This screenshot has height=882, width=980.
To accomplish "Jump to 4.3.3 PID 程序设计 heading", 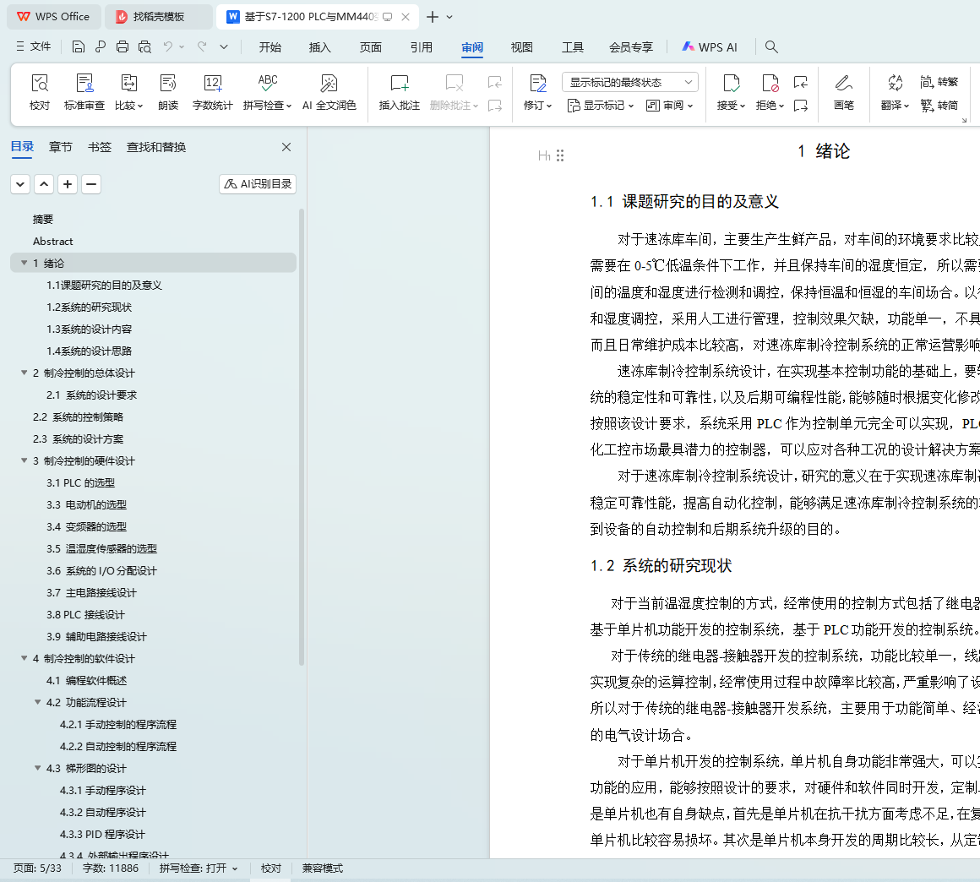I will pyautogui.click(x=102, y=835).
